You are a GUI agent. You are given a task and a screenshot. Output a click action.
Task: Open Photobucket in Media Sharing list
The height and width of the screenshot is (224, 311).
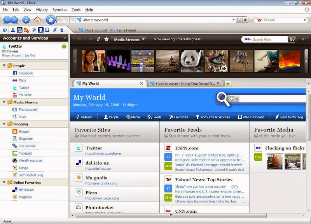28,109
